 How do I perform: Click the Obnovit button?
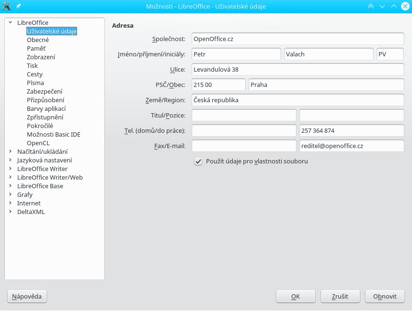pyautogui.click(x=385, y=296)
